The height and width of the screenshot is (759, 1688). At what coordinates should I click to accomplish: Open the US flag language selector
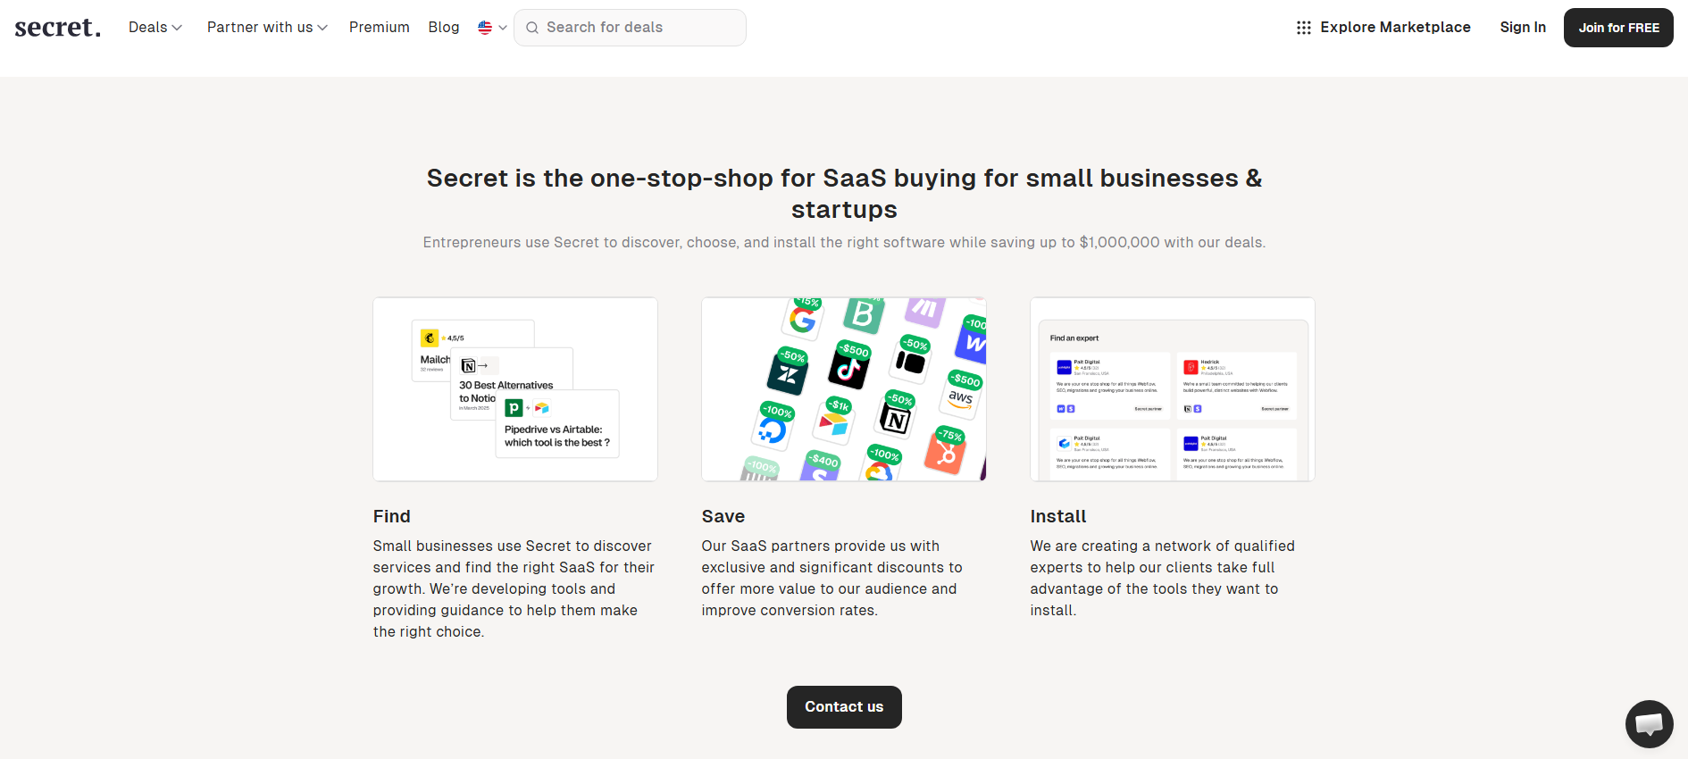(492, 28)
